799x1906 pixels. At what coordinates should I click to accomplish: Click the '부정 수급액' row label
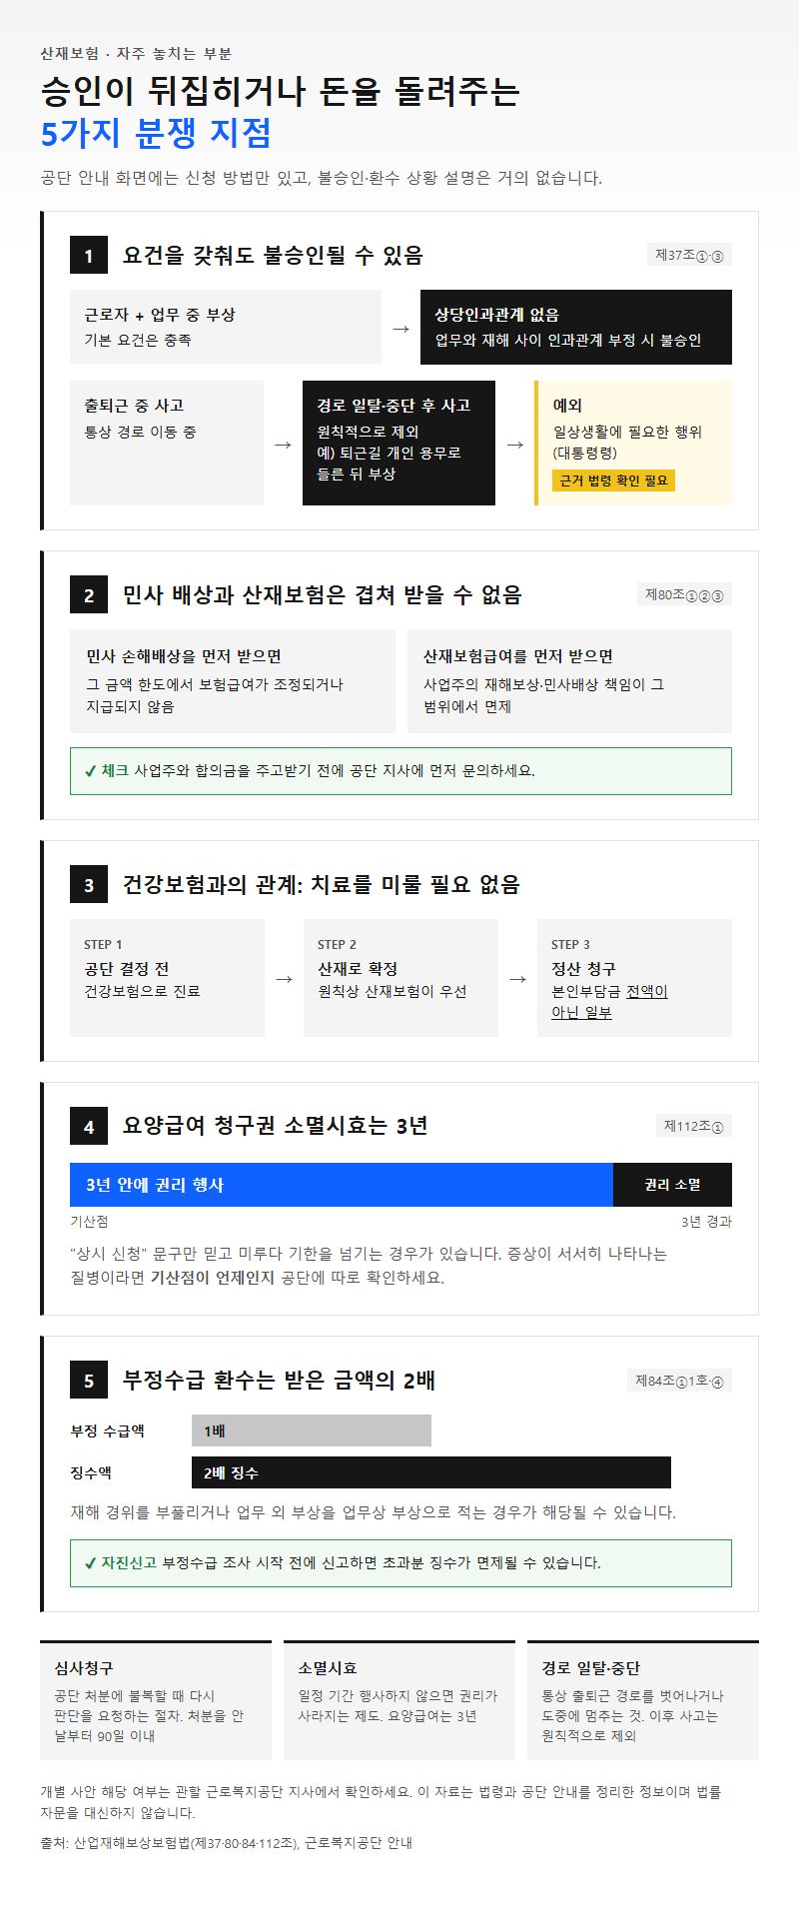pos(107,1431)
